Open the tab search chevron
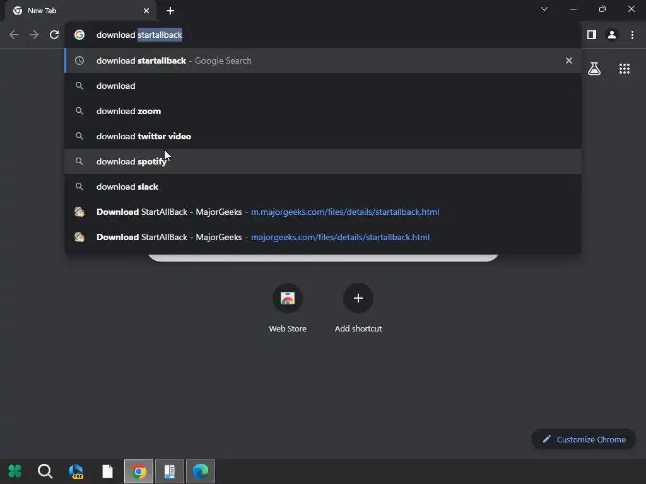 tap(544, 9)
